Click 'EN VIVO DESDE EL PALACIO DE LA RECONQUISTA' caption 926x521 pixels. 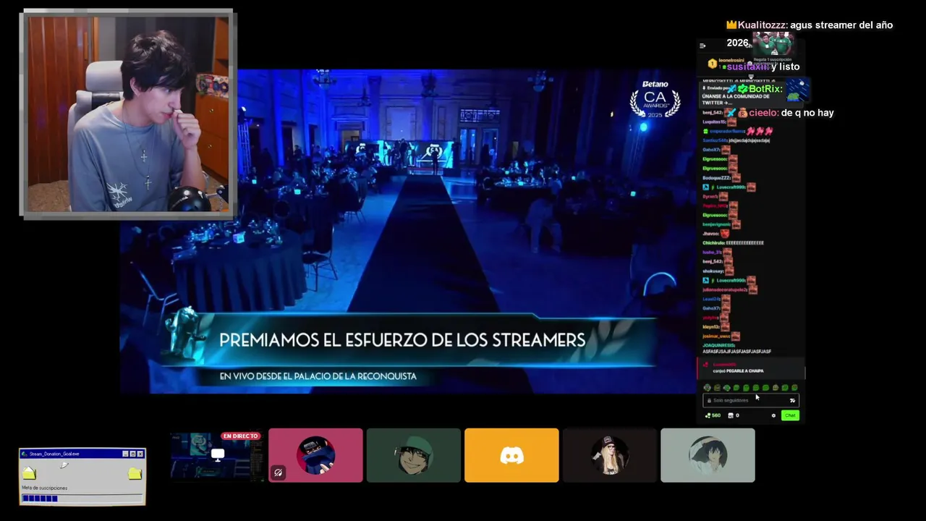click(x=318, y=376)
